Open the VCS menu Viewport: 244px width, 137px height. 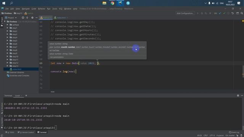tap(61, 9)
